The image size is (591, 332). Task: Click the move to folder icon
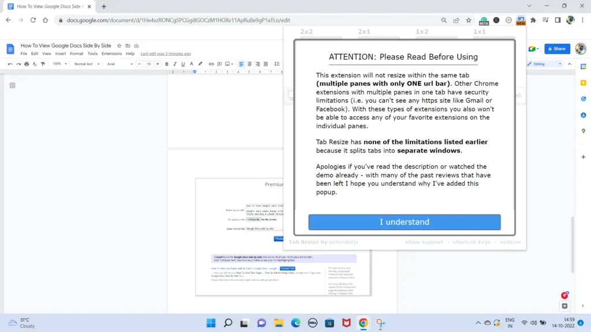tap(128, 46)
